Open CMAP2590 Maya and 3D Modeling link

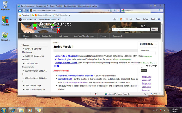pos(33,58)
